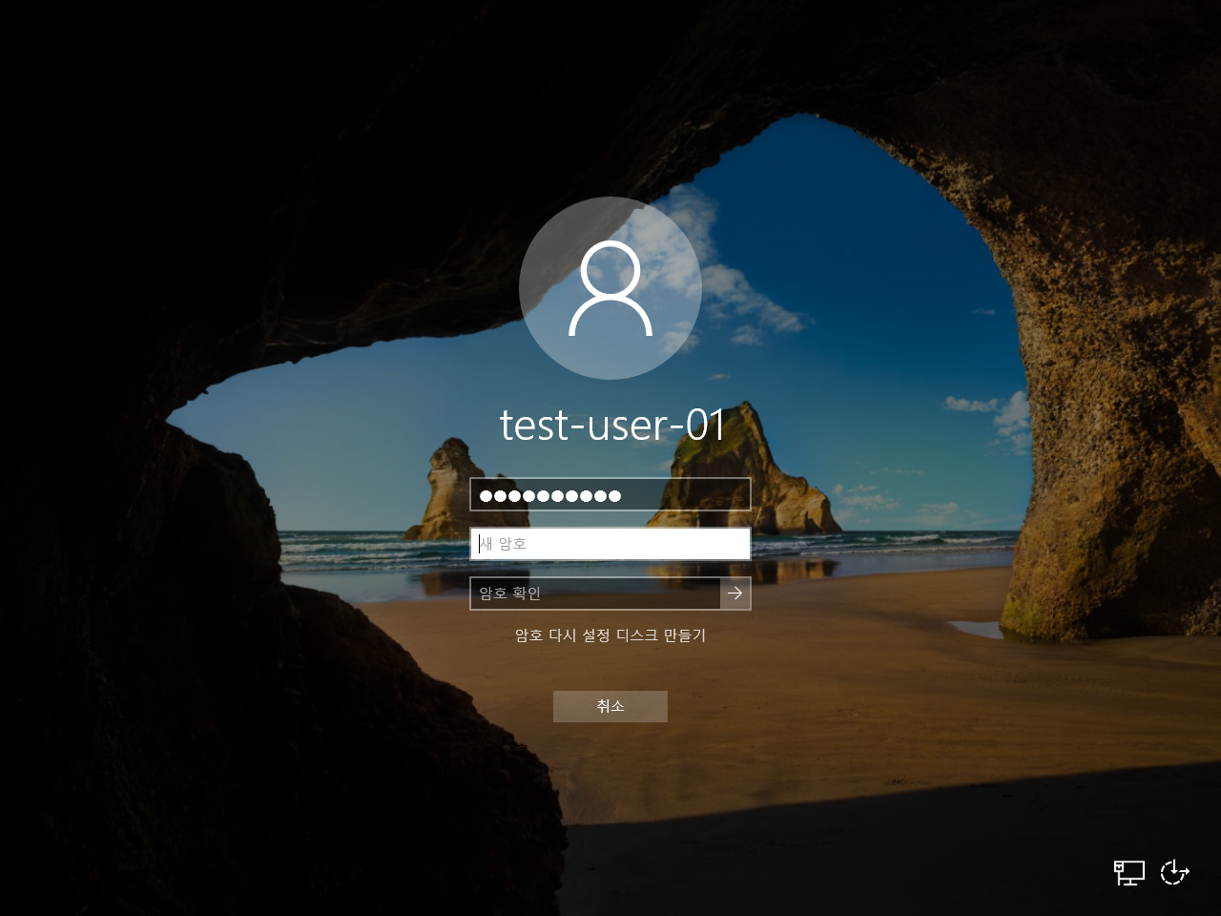The height and width of the screenshot is (916, 1221).
Task: Click the test-user-01 username text
Action: (x=611, y=425)
